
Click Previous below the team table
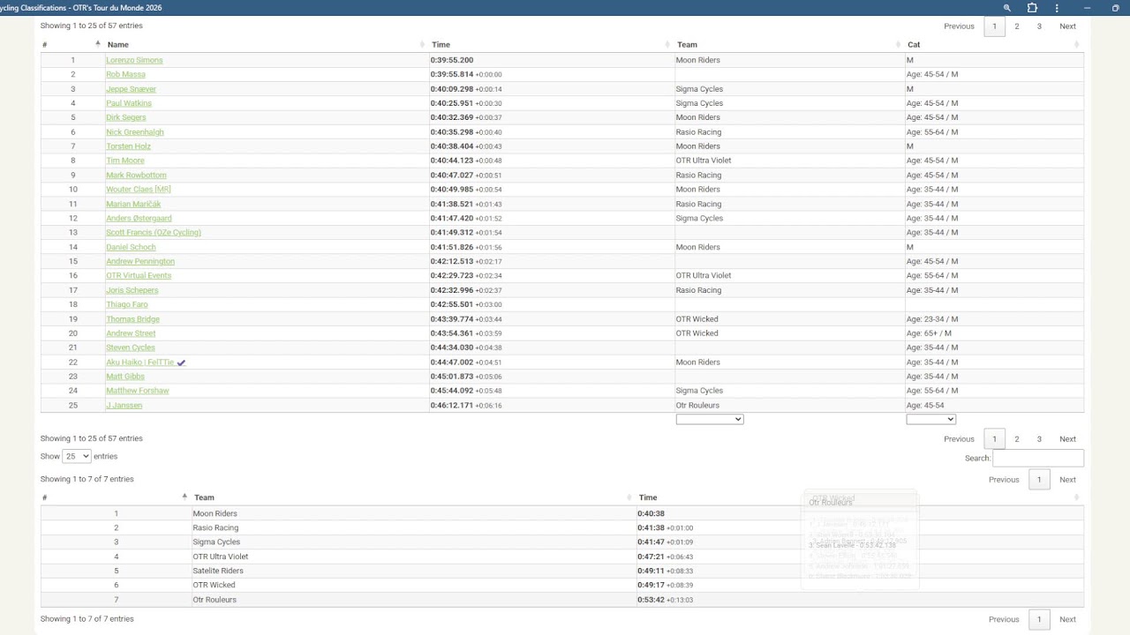pos(1004,619)
